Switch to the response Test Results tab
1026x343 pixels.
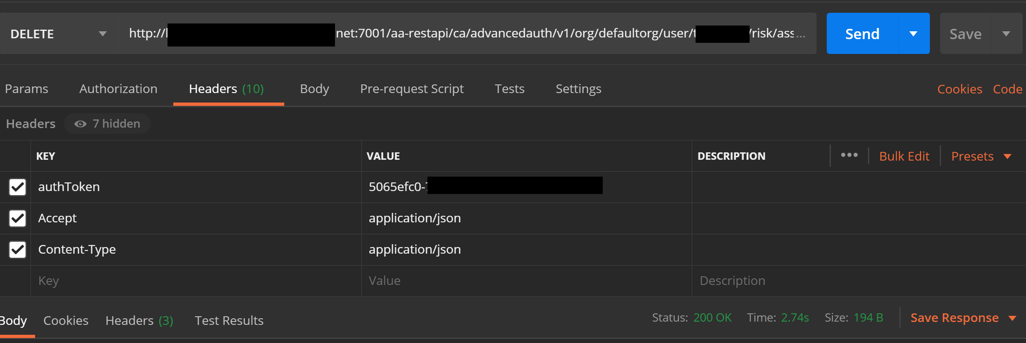(x=229, y=321)
